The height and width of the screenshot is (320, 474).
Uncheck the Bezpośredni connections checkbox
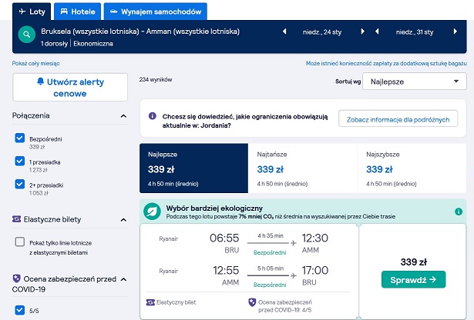(x=19, y=138)
